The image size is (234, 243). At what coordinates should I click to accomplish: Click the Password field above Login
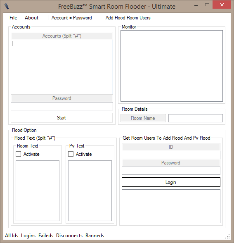point(171,171)
